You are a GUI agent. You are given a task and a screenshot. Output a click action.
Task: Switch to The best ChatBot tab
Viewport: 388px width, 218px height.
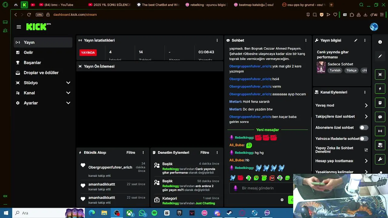[x=158, y=5]
